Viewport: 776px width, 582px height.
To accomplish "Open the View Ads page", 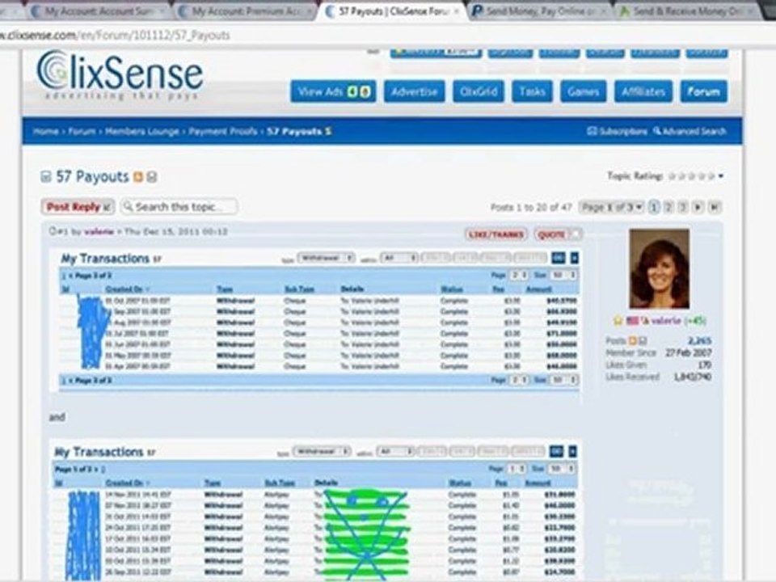I will [x=333, y=91].
